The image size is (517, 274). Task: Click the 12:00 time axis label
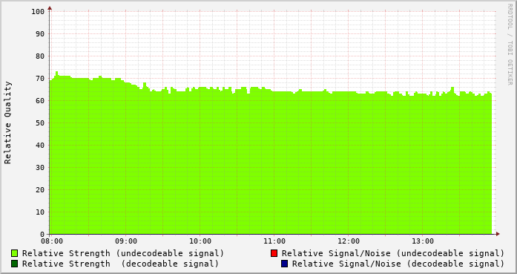click(349, 241)
